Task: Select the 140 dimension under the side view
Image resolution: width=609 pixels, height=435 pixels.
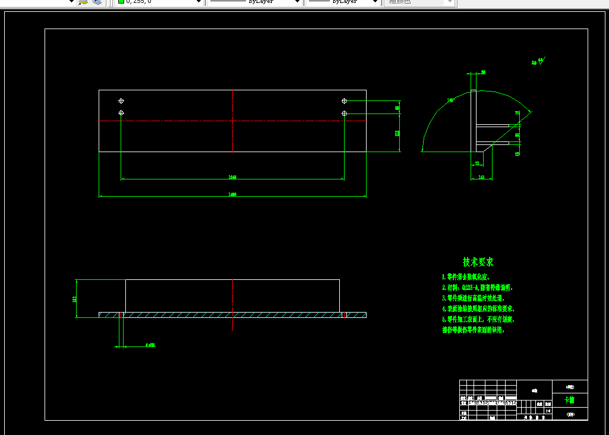Action: pos(482,177)
